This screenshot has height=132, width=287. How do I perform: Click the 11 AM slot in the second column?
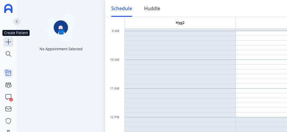point(261,91)
